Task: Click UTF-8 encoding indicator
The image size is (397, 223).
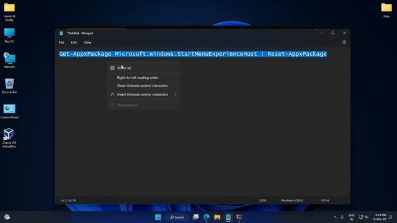Action: point(324,201)
